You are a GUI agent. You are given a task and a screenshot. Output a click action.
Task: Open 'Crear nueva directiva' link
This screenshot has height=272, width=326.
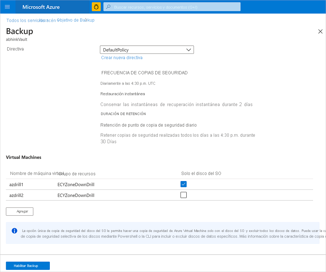coord(122,57)
